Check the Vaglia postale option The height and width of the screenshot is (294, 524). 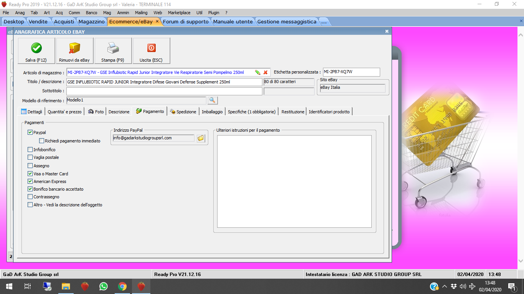point(30,157)
